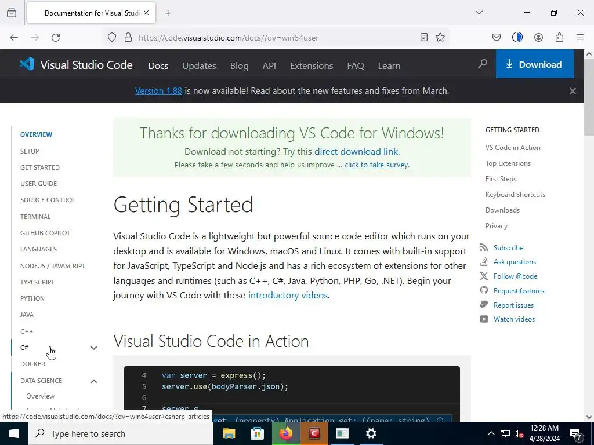The height and width of the screenshot is (445, 594).
Task: Open the Extensions puzzle icon
Action: (x=559, y=37)
